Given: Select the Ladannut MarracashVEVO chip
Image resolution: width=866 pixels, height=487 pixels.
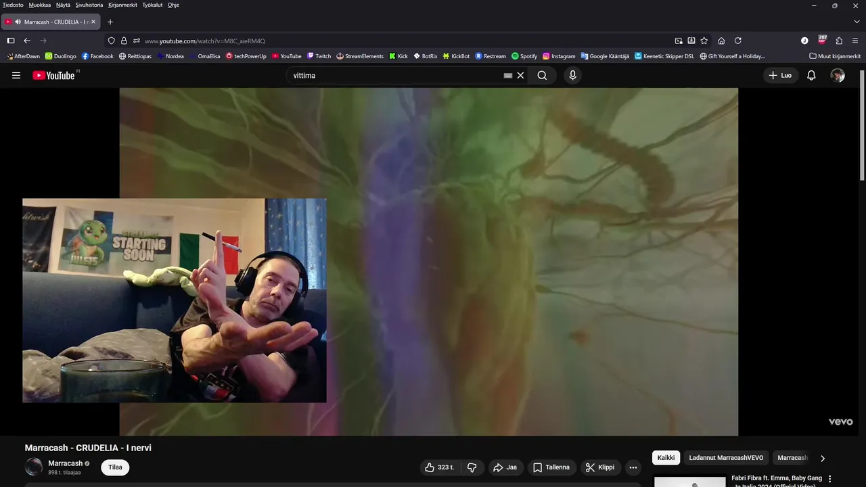Looking at the screenshot, I should (726, 458).
